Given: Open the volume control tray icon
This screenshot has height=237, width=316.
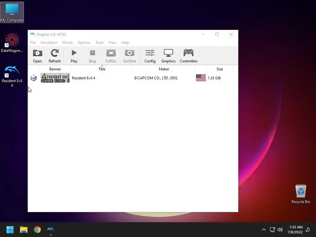Looking at the screenshot, I should 280,230.
